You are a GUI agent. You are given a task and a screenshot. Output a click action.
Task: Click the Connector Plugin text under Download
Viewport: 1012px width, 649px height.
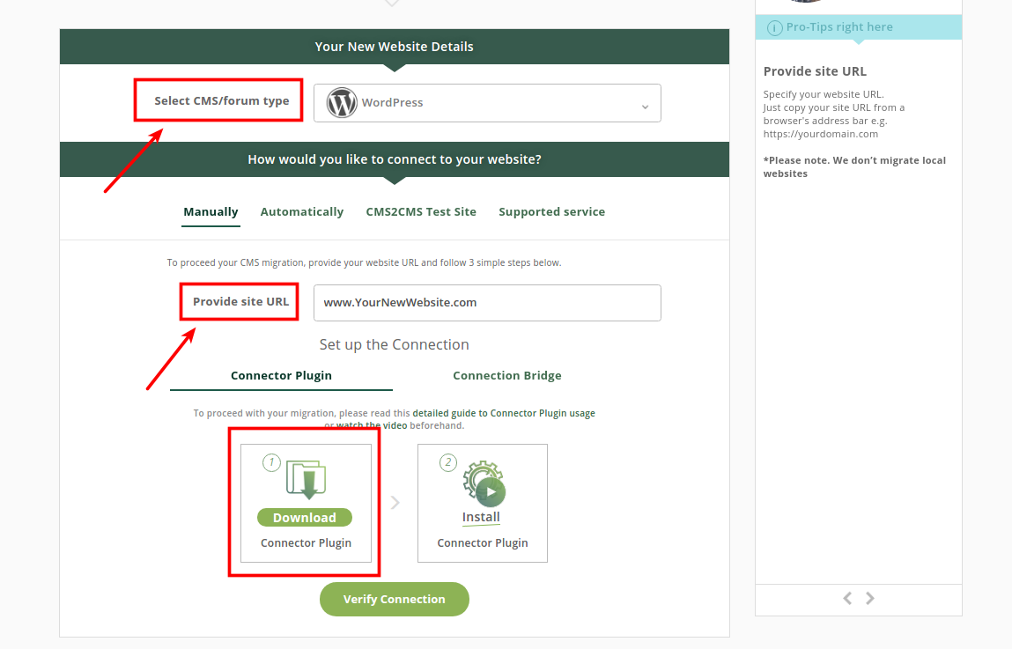coord(306,543)
